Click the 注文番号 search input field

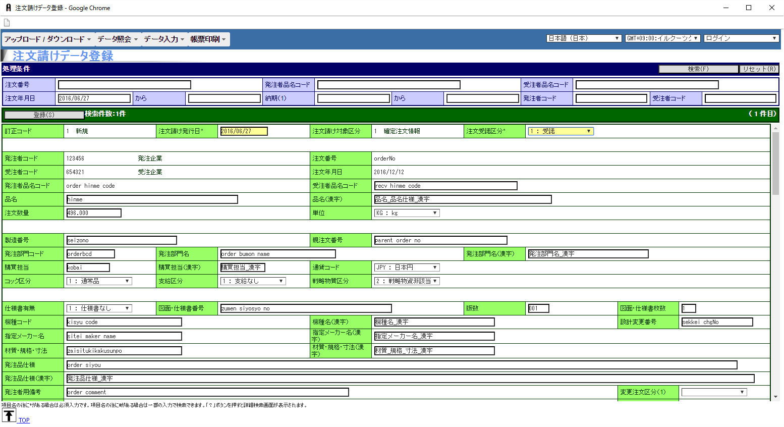click(x=125, y=85)
